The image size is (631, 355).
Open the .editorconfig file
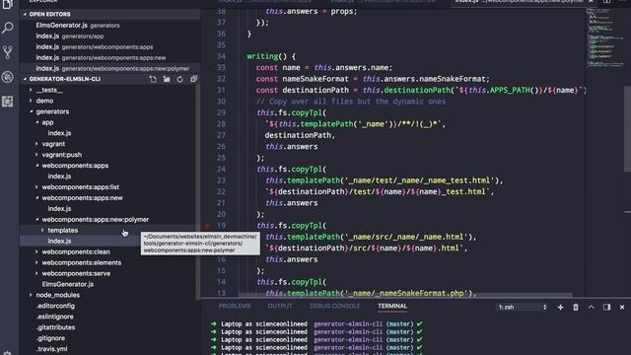click(x=55, y=306)
